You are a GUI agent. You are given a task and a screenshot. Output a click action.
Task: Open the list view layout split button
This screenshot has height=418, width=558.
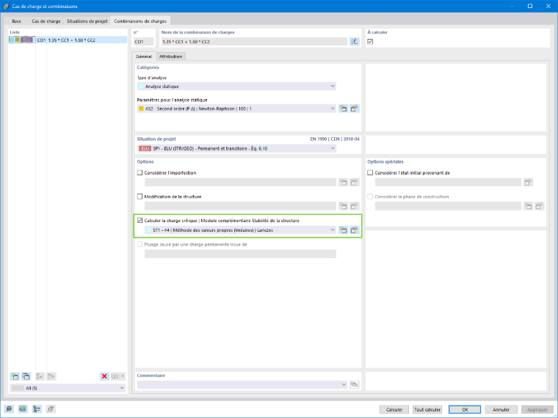click(118, 376)
